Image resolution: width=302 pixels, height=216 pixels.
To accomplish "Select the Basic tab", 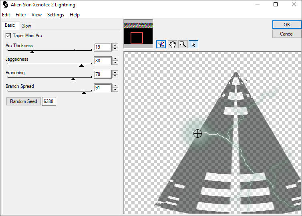I will [x=10, y=25].
